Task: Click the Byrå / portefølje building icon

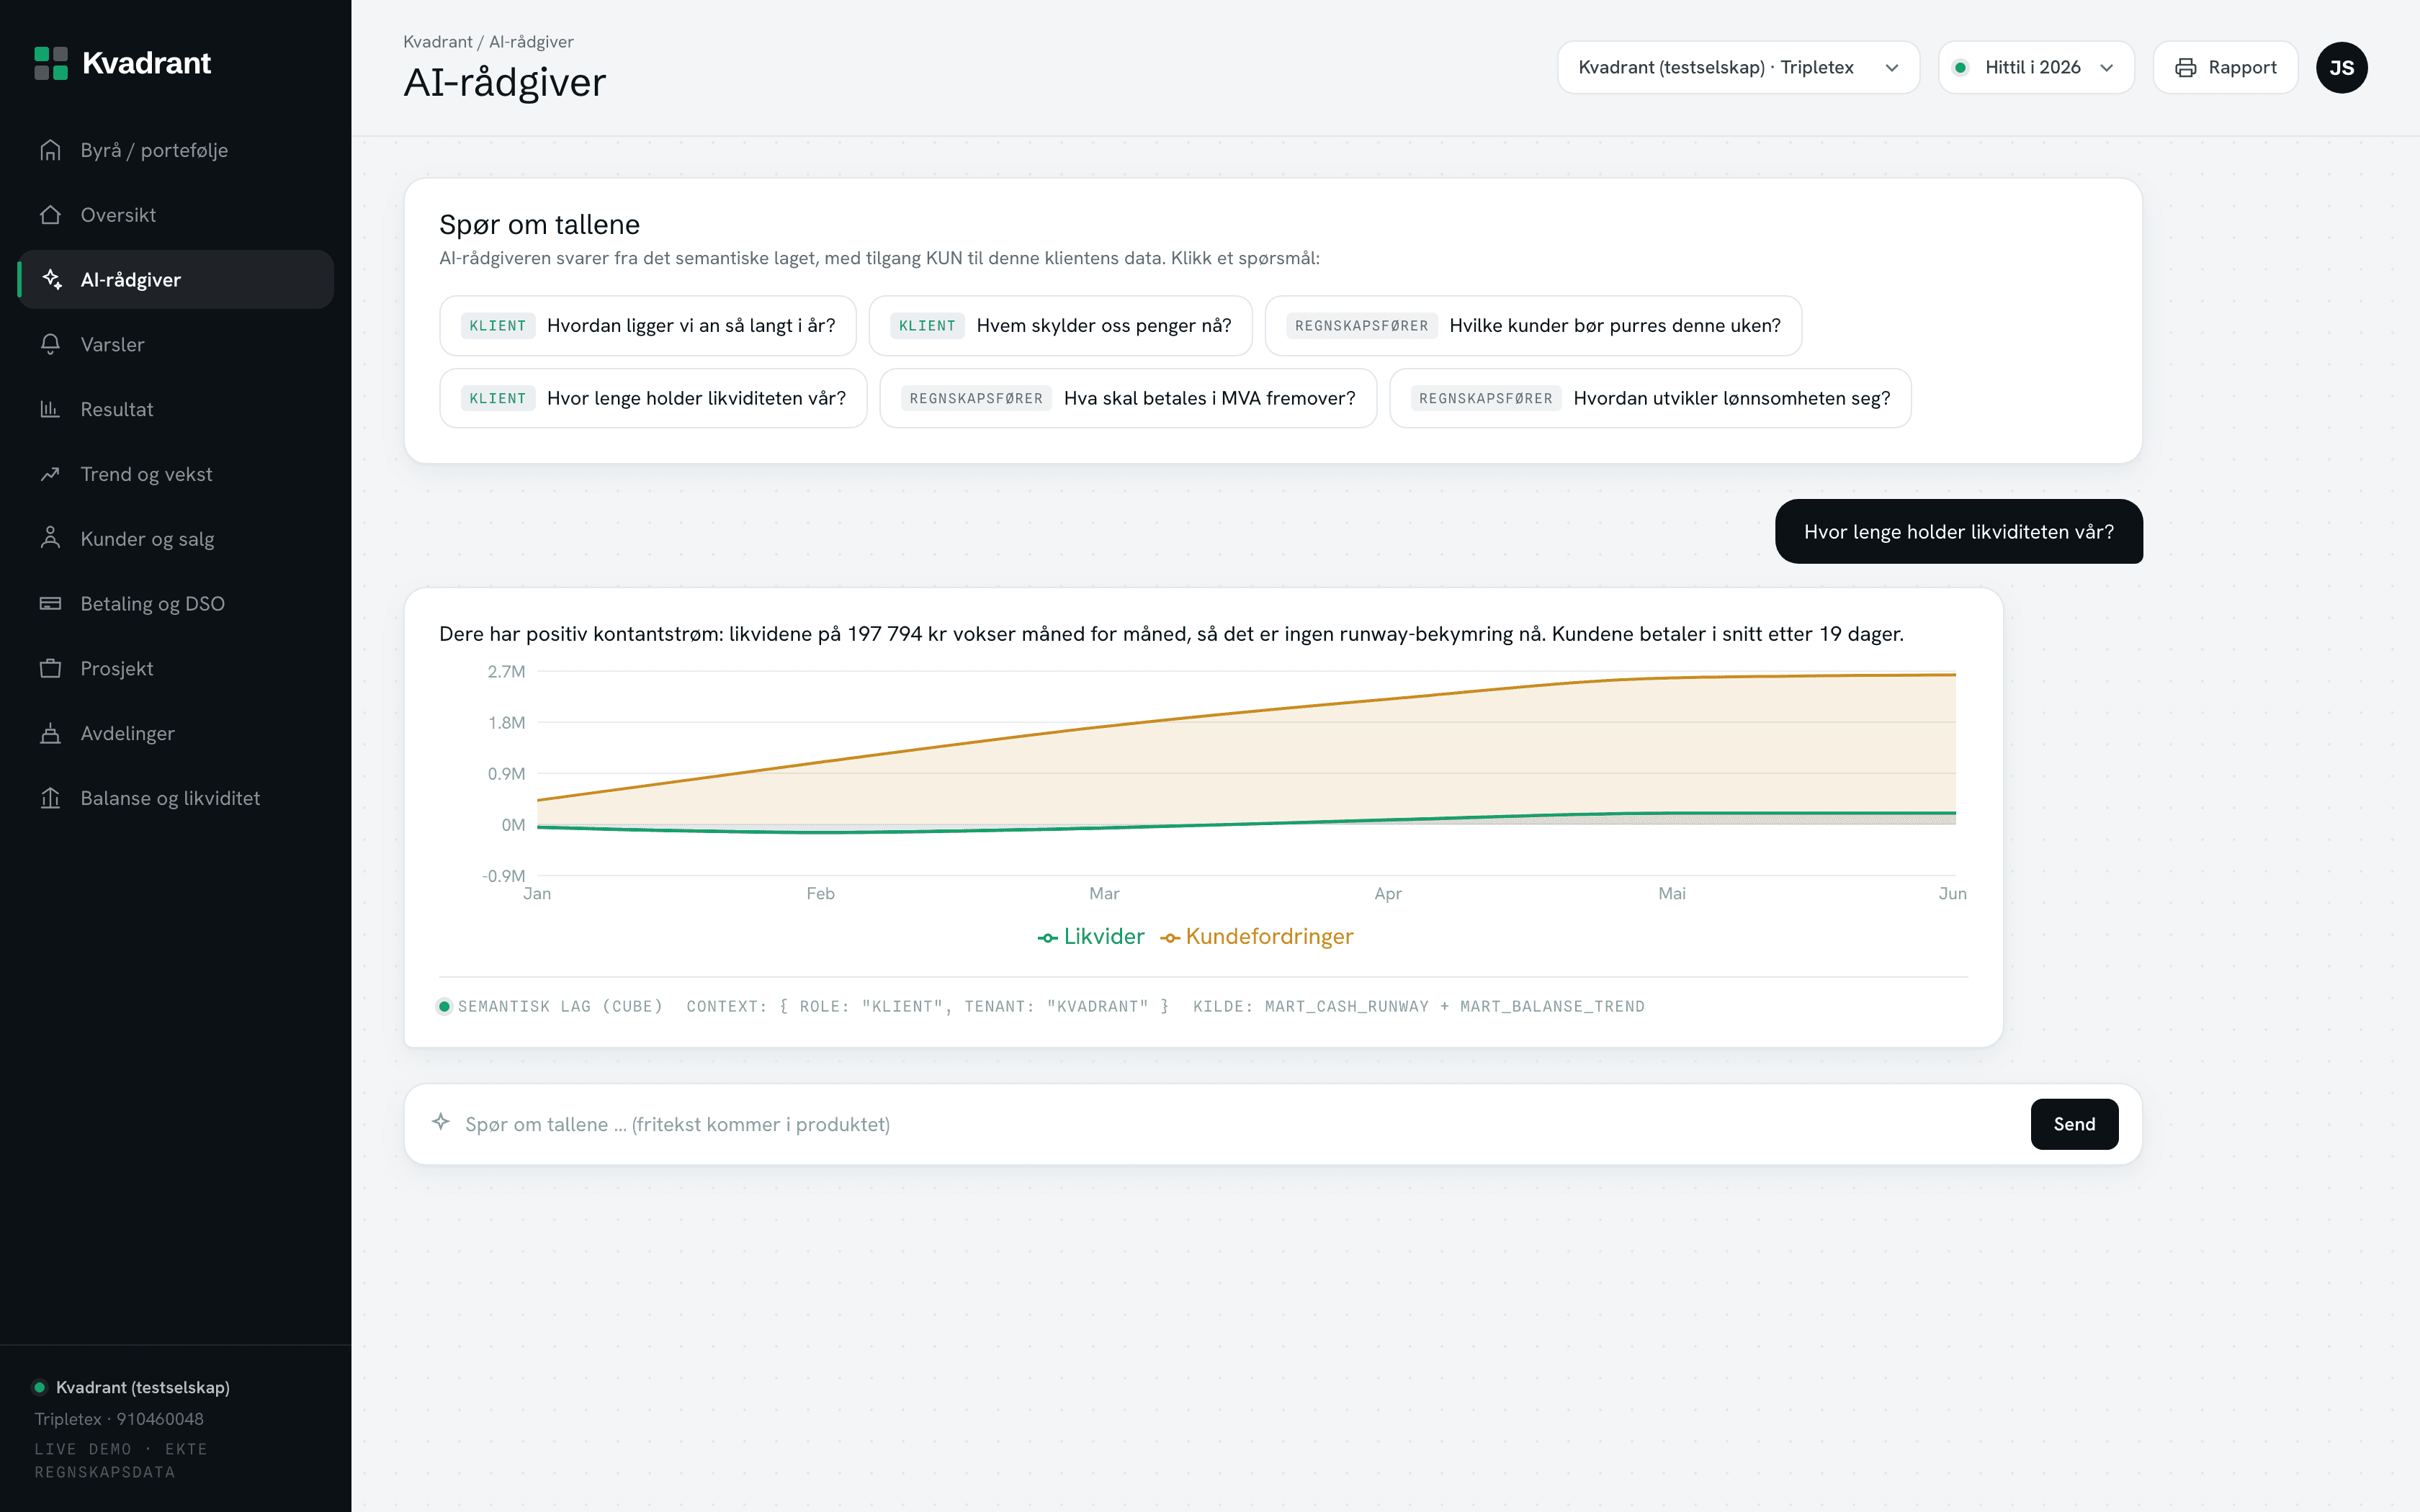Action: (x=50, y=150)
